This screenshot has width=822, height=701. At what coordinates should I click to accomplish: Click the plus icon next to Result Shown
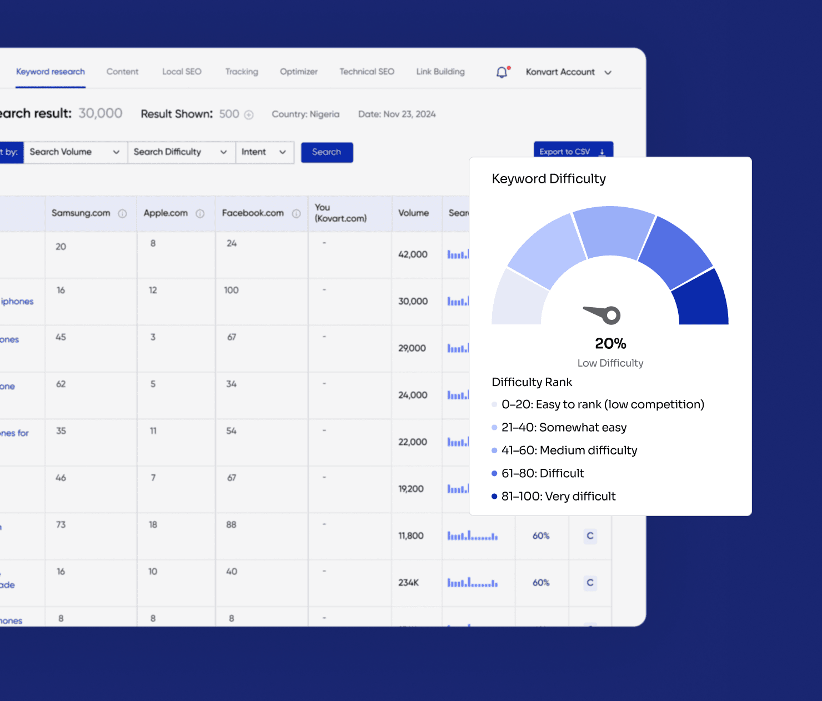(x=249, y=115)
